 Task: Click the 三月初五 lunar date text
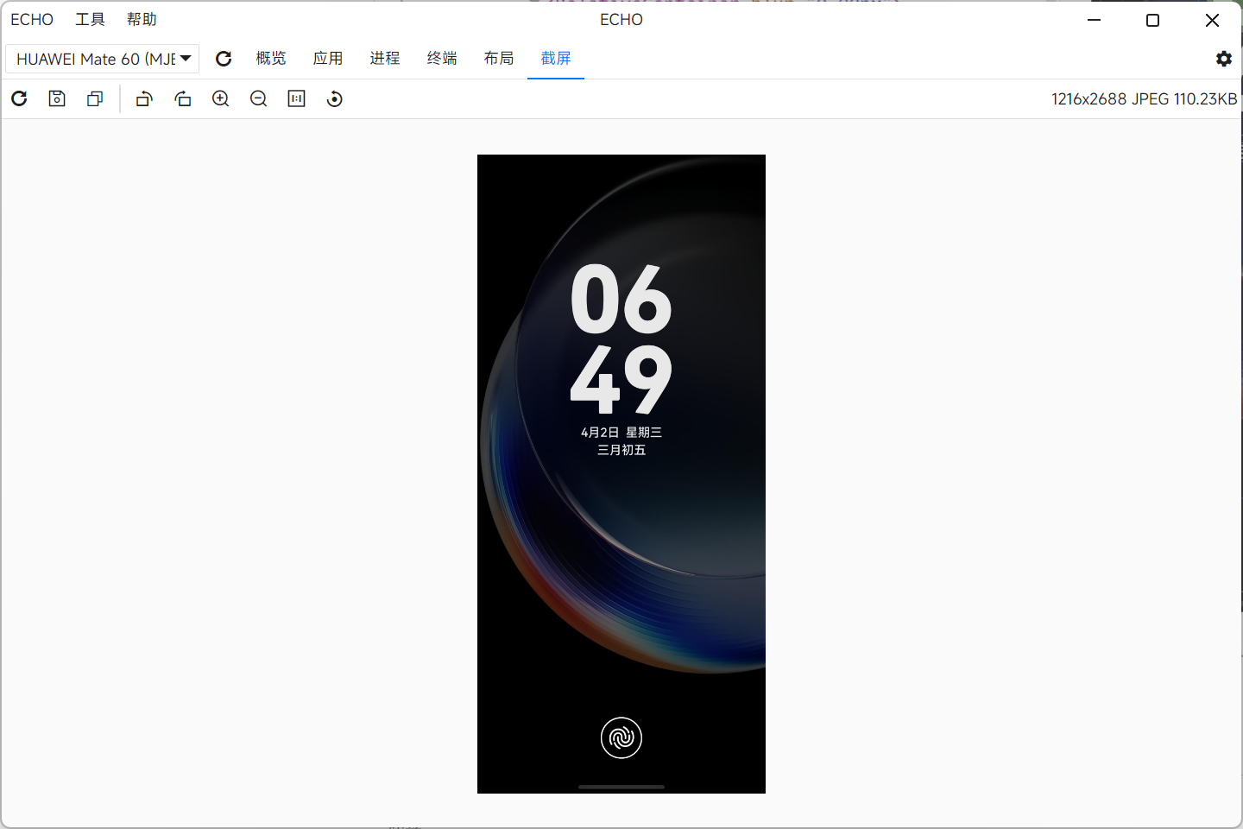tap(621, 450)
